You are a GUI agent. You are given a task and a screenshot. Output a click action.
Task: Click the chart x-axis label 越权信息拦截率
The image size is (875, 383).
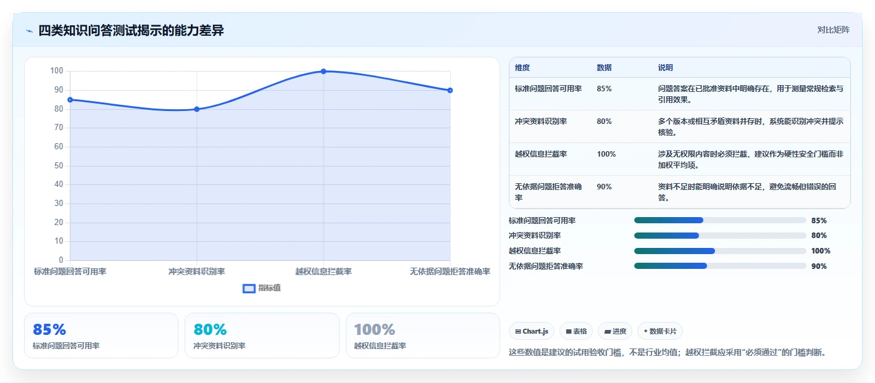[324, 272]
